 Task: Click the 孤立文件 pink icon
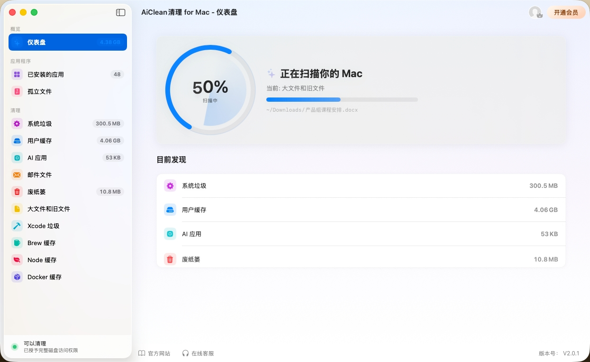click(x=17, y=91)
